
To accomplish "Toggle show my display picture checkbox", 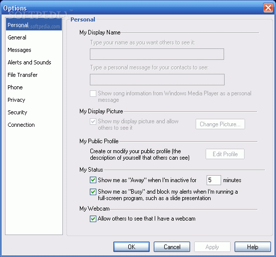I will tap(93, 121).
